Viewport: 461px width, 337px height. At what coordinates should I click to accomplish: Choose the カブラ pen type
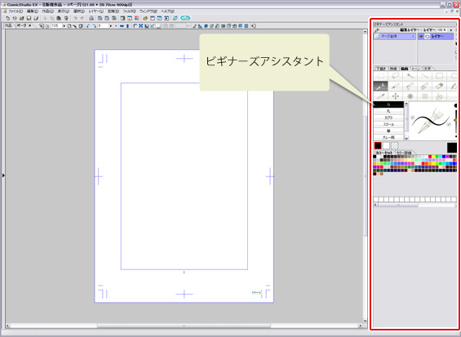click(388, 118)
